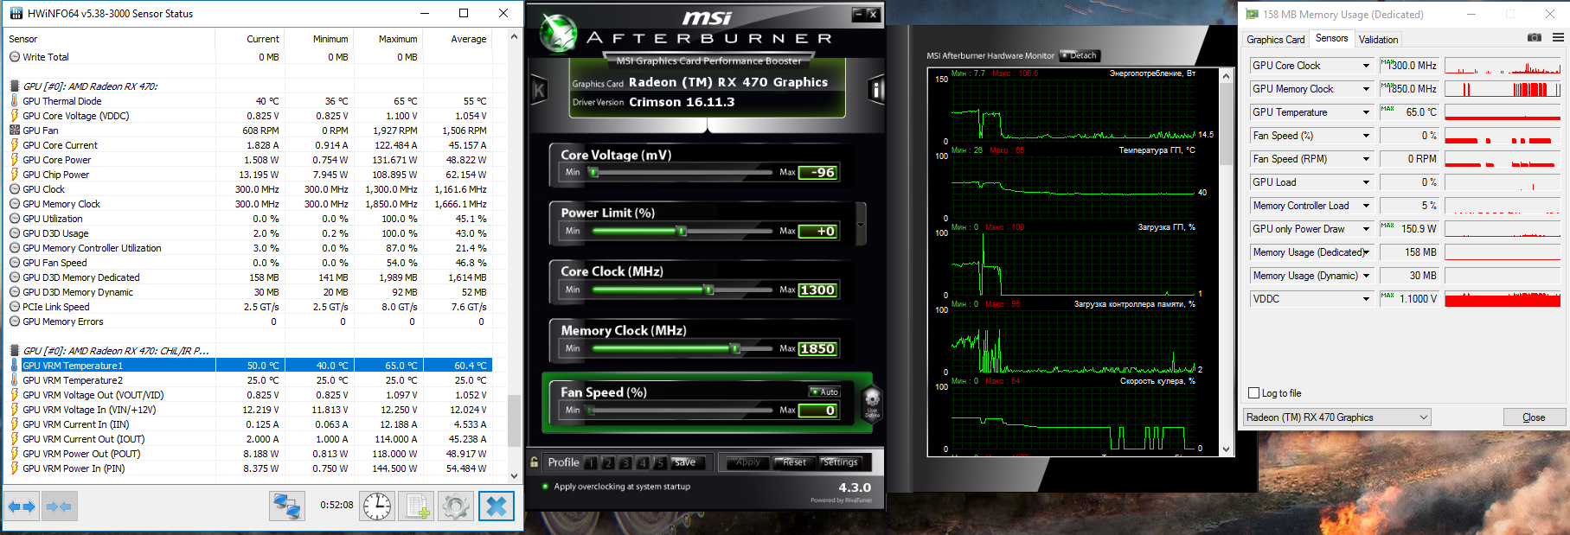The image size is (1570, 535).
Task: Click the GPU Thermal Diode thermometer icon
Action: point(15,101)
